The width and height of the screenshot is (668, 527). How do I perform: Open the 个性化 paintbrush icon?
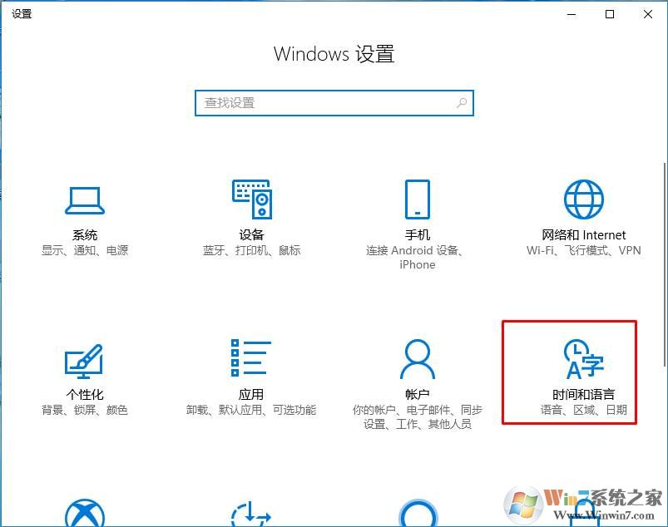point(84,361)
